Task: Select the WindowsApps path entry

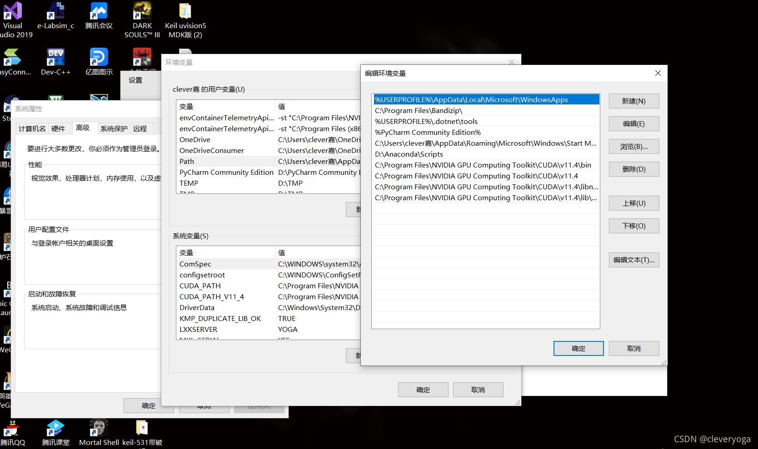Action: tap(486, 100)
